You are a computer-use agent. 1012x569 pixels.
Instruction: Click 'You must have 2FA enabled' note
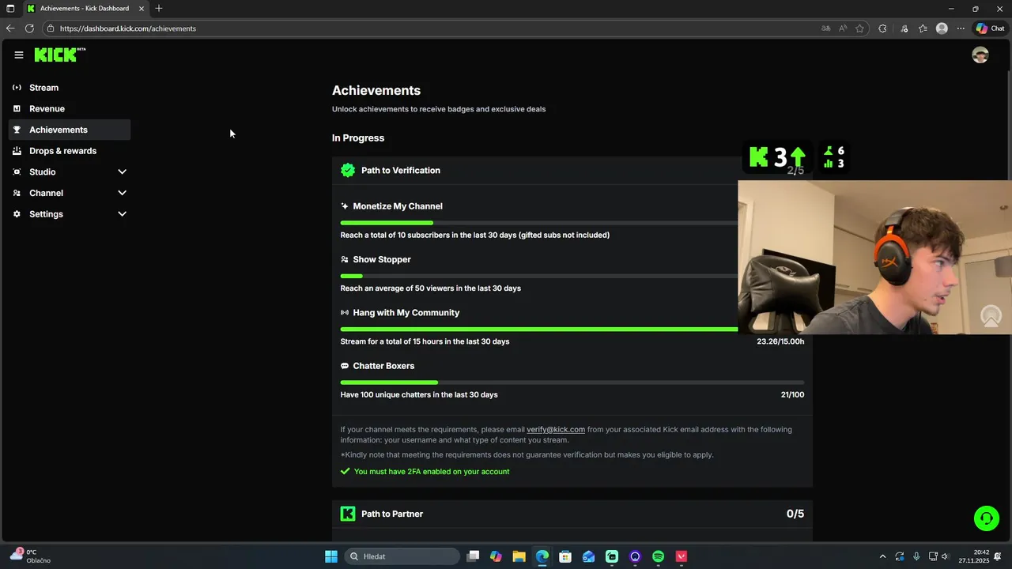click(432, 472)
